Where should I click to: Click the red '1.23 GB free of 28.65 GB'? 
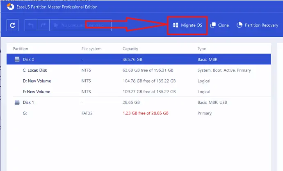146,113
